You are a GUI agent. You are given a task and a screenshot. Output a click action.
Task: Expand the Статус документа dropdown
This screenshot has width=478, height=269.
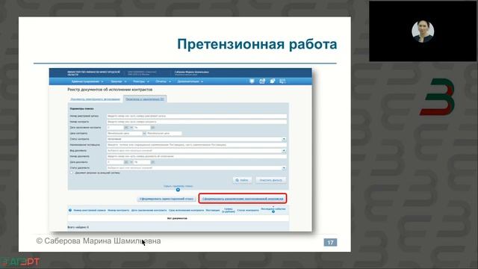pos(284,168)
